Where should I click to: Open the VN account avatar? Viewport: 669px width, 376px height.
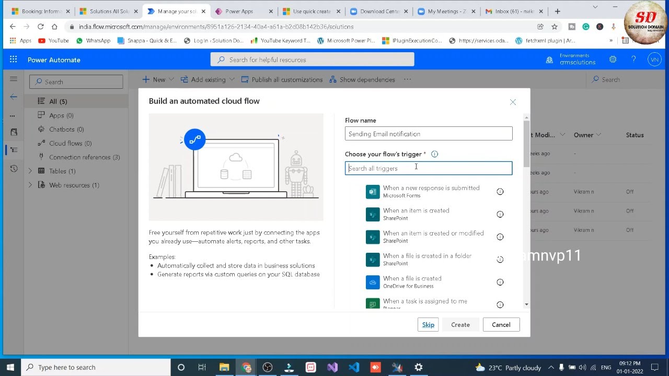coord(654,60)
